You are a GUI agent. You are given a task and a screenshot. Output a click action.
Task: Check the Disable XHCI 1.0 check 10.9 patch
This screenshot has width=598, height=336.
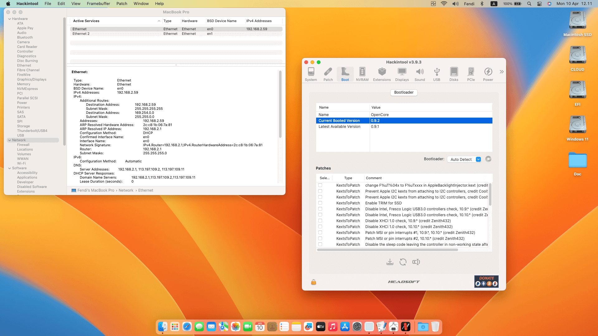pos(320,221)
